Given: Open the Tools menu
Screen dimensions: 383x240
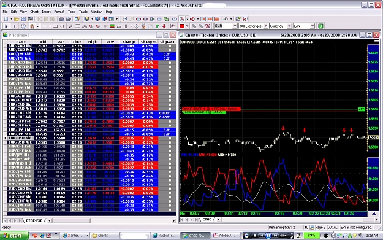Looking at the screenshot, I should pyautogui.click(x=72, y=12).
